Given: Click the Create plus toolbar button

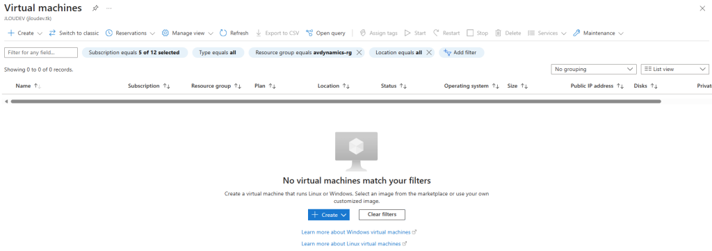Looking at the screenshot, I should coord(21,33).
